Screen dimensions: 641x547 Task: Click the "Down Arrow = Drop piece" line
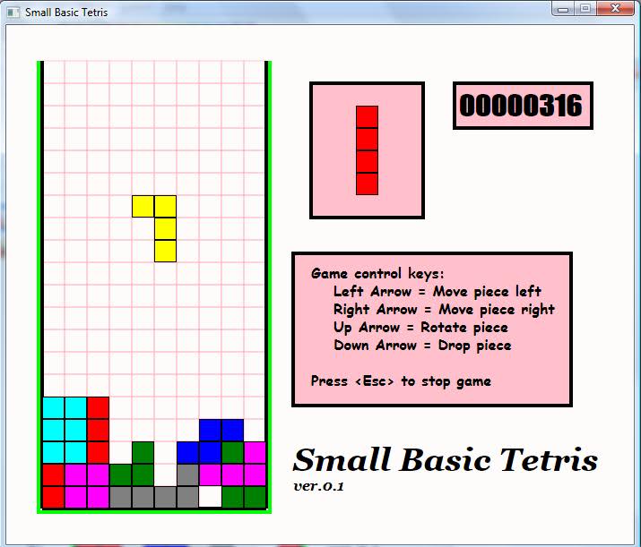coord(422,346)
